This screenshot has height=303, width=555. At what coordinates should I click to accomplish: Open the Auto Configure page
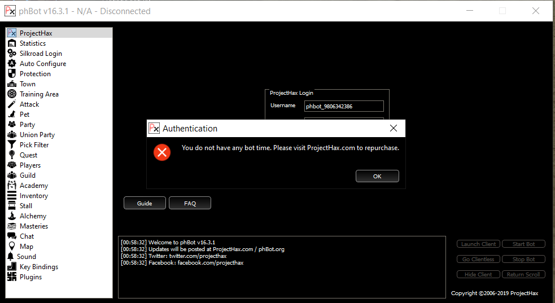click(42, 64)
